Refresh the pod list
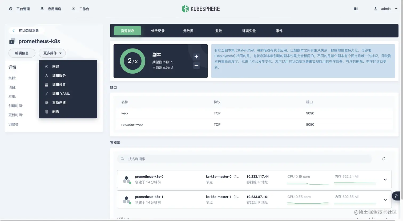The height and width of the screenshot is (221, 403). 384,159
